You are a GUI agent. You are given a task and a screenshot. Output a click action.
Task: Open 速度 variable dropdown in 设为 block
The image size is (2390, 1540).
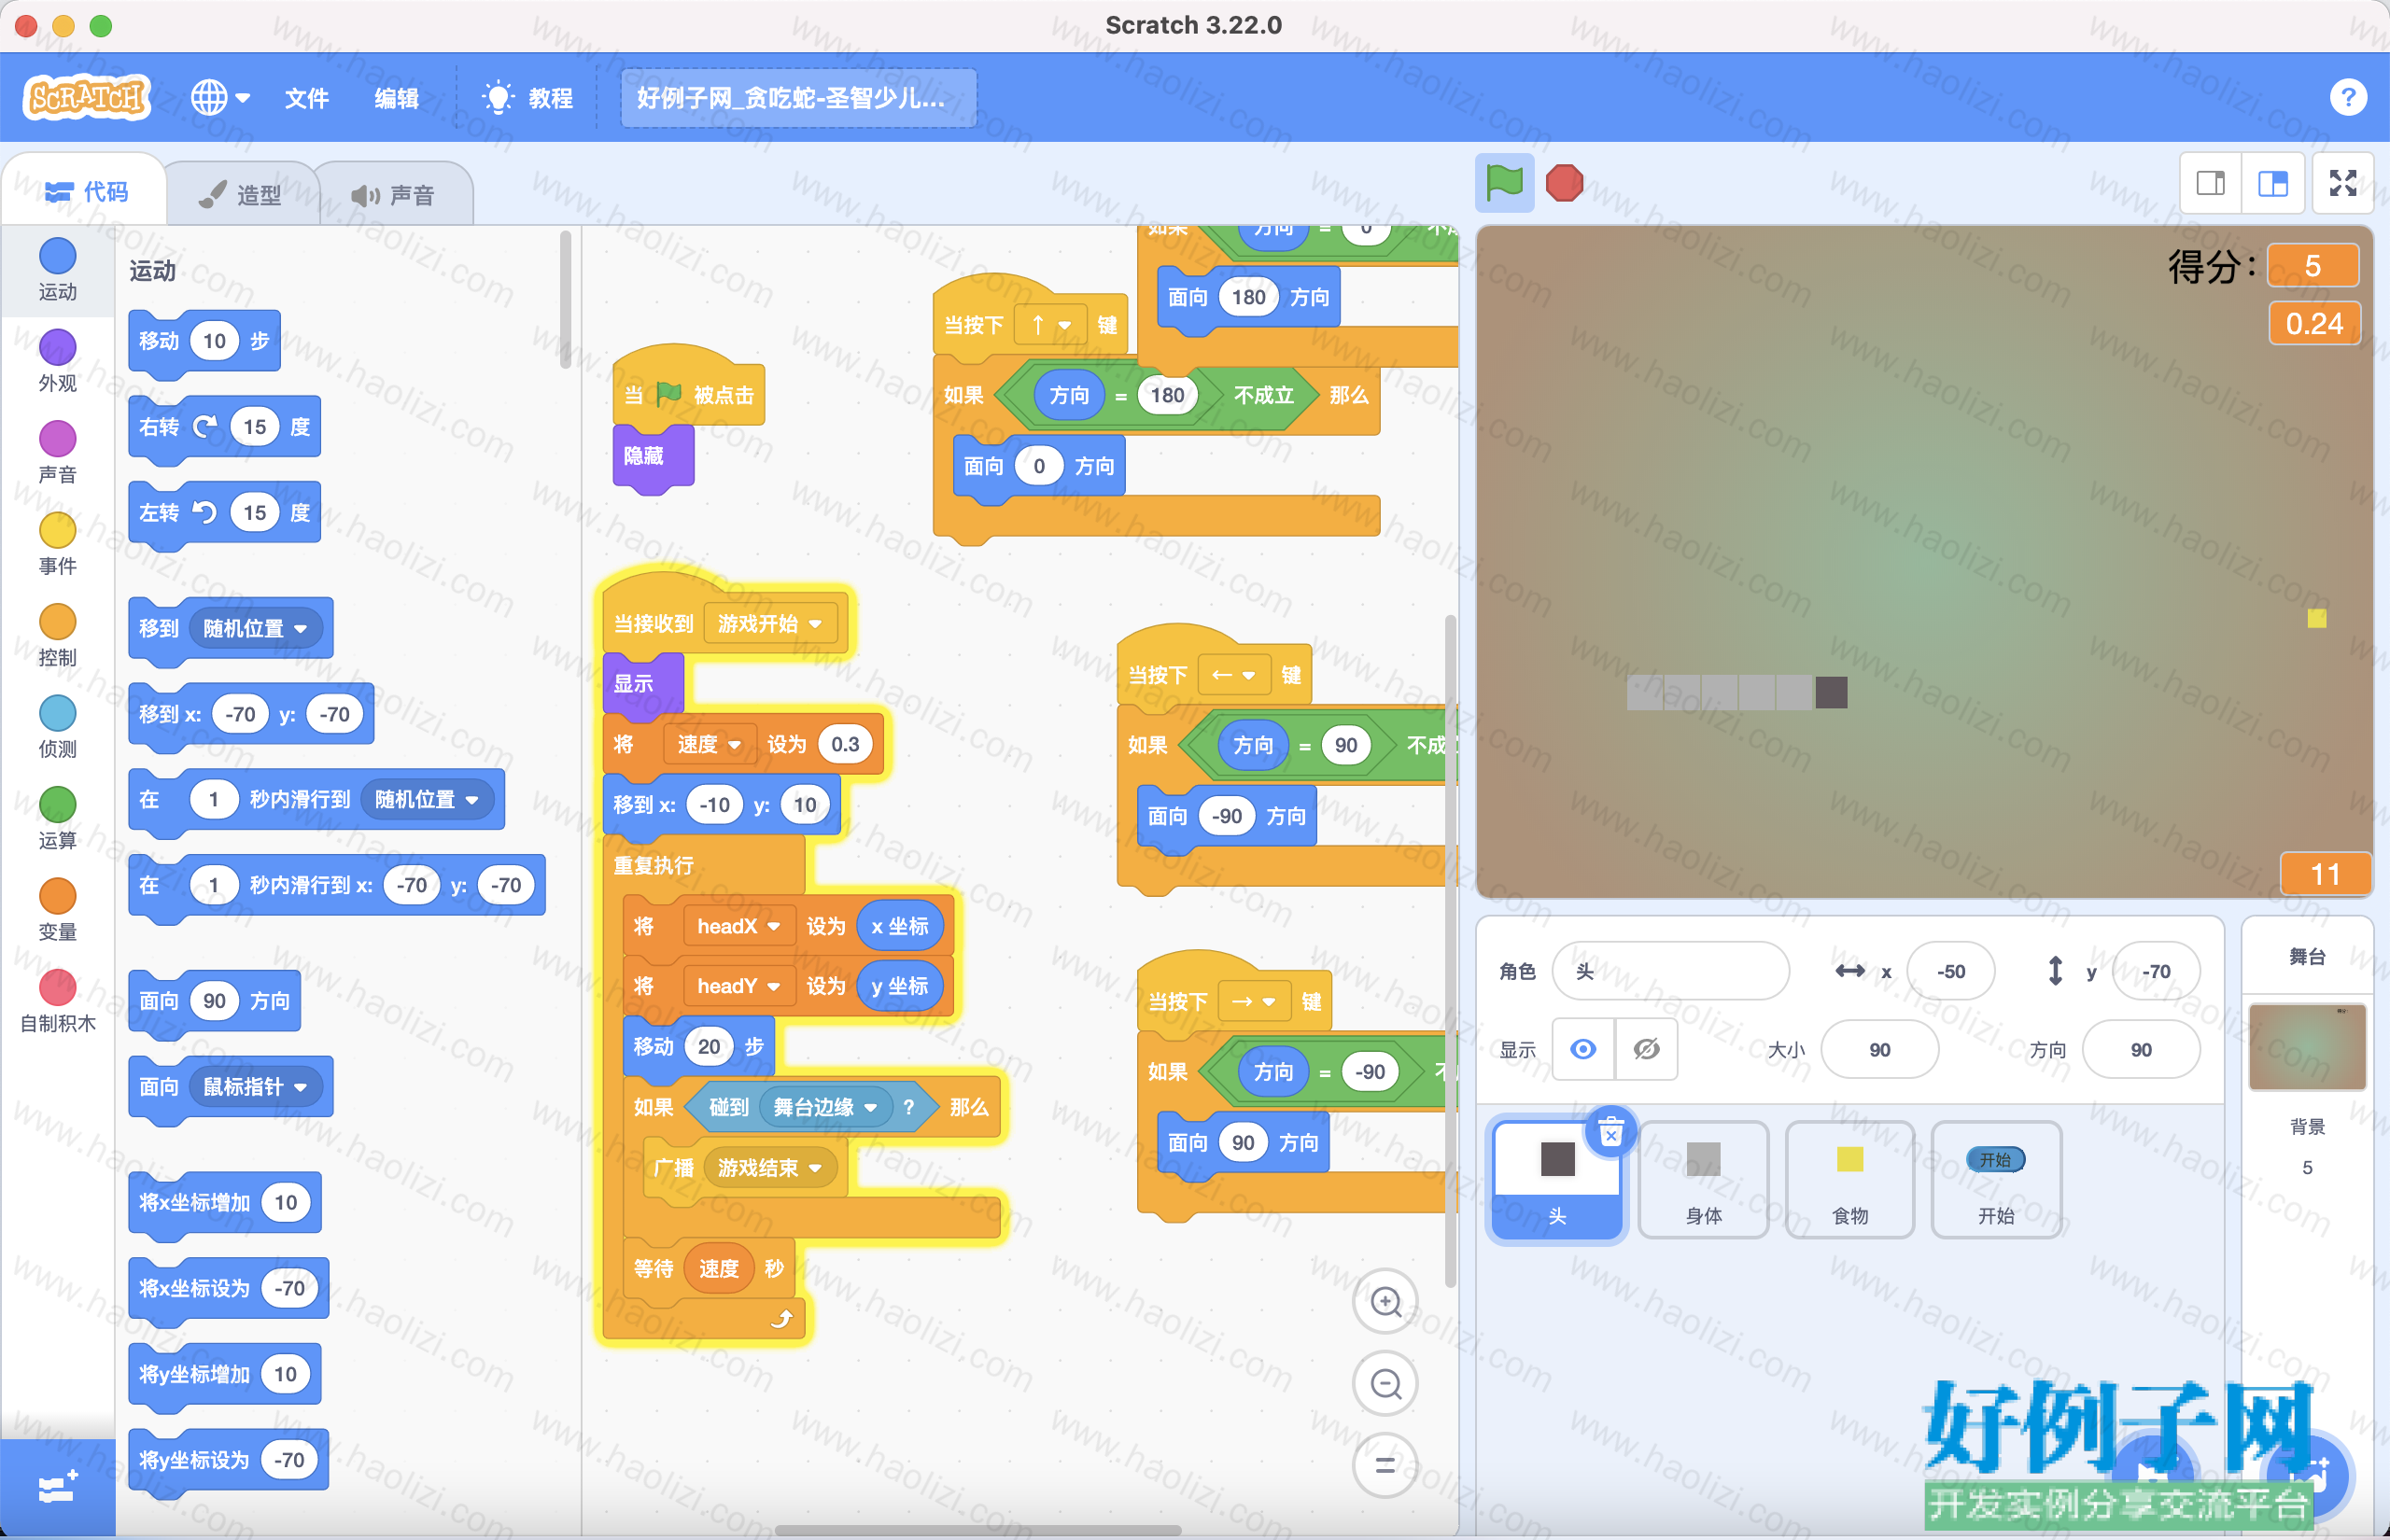709,744
